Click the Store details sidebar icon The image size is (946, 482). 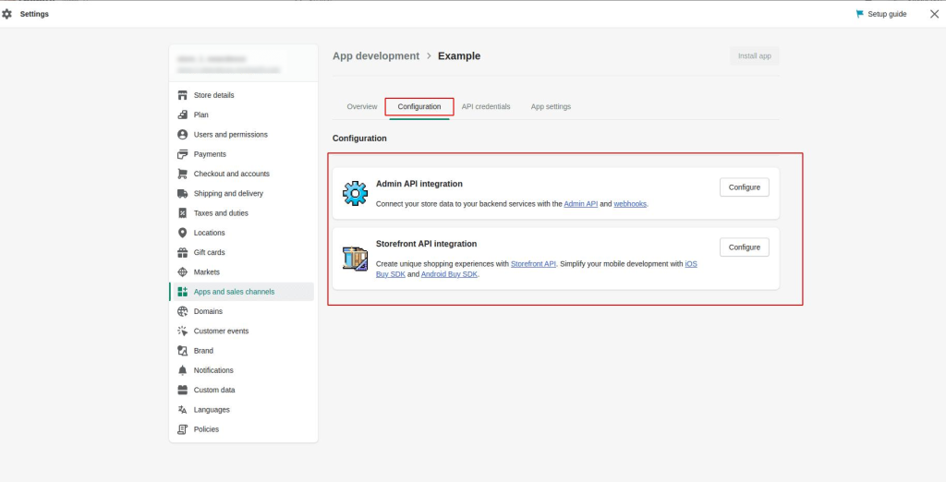tap(183, 95)
